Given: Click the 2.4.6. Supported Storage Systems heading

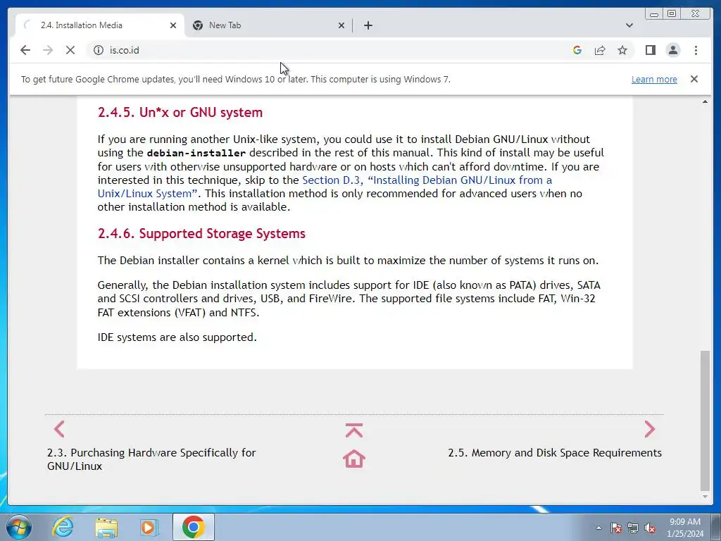Looking at the screenshot, I should point(201,234).
